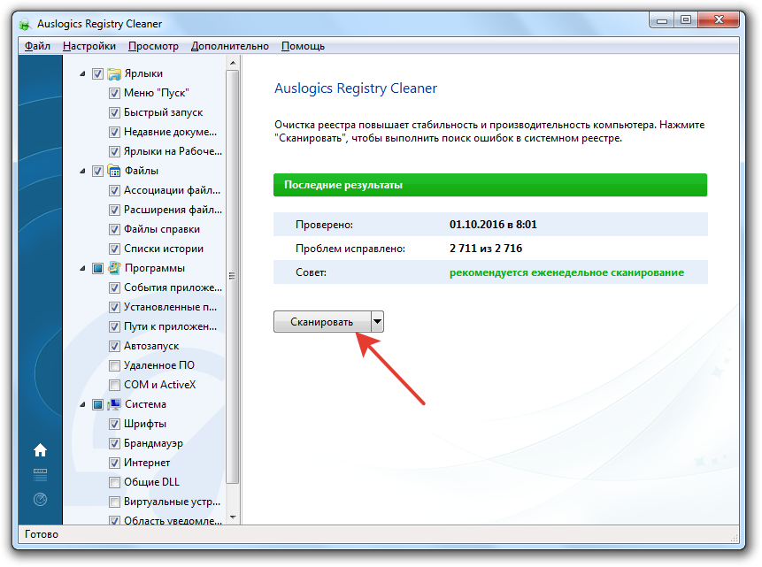The width and height of the screenshot is (762, 567).
Task: Collapse the Система tree node
Action: point(82,404)
